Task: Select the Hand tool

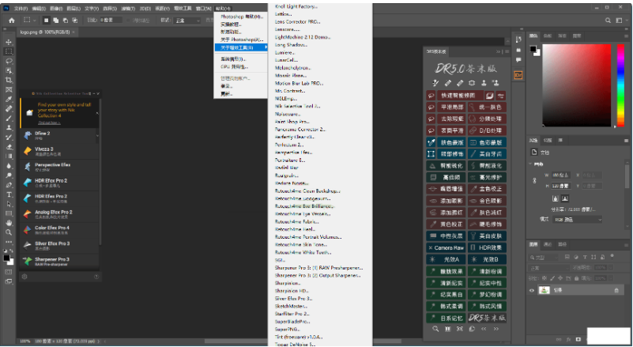Action: click(9, 223)
